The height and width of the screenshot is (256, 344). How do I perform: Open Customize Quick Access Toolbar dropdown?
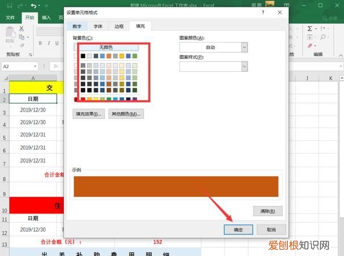coord(47,6)
